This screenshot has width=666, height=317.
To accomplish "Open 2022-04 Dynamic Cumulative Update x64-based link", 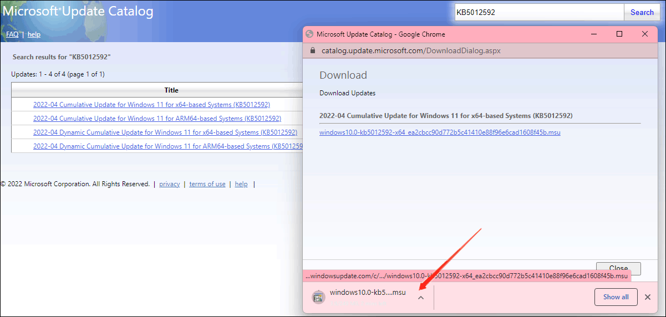I will (x=165, y=132).
